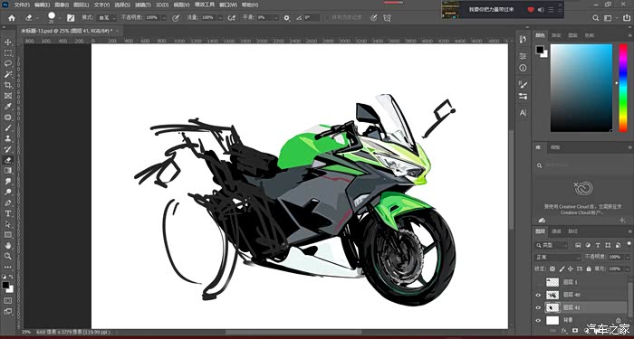Open the layer blend mode dropdown
This screenshot has width=634, height=339.
click(x=558, y=257)
